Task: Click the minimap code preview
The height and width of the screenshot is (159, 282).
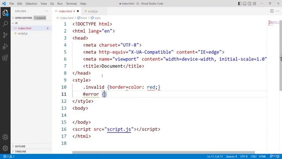Action: tap(273, 23)
